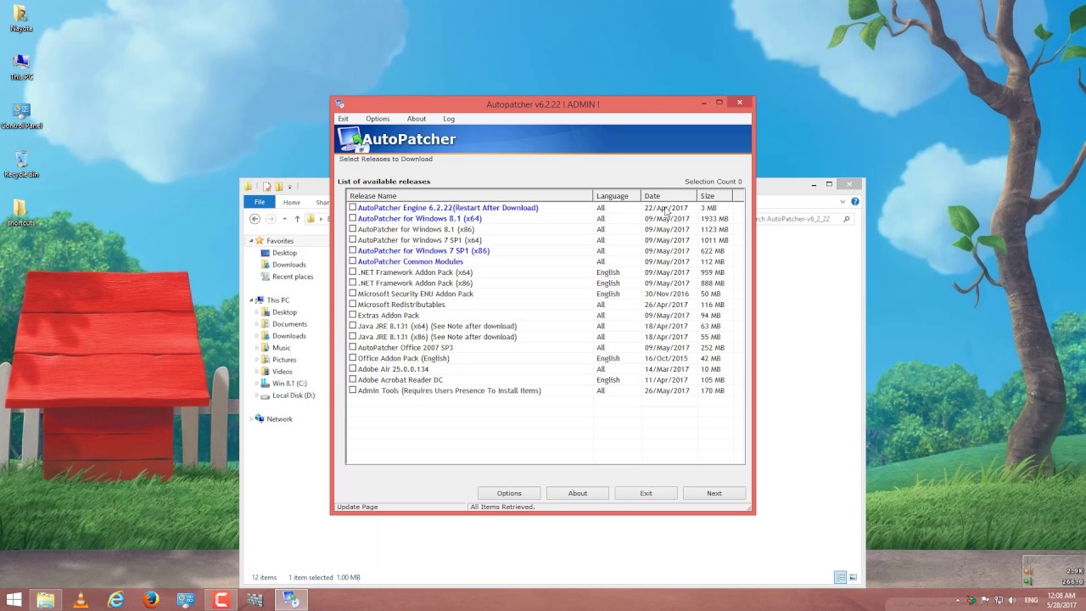Click the About button at bottom
This screenshot has width=1086, height=611.
578,493
